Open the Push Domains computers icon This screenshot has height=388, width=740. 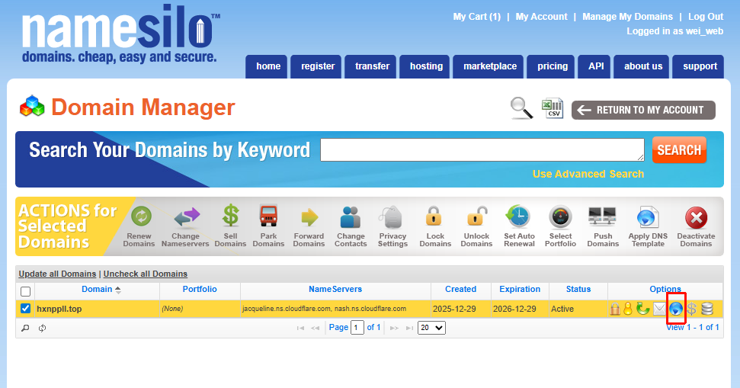click(602, 216)
